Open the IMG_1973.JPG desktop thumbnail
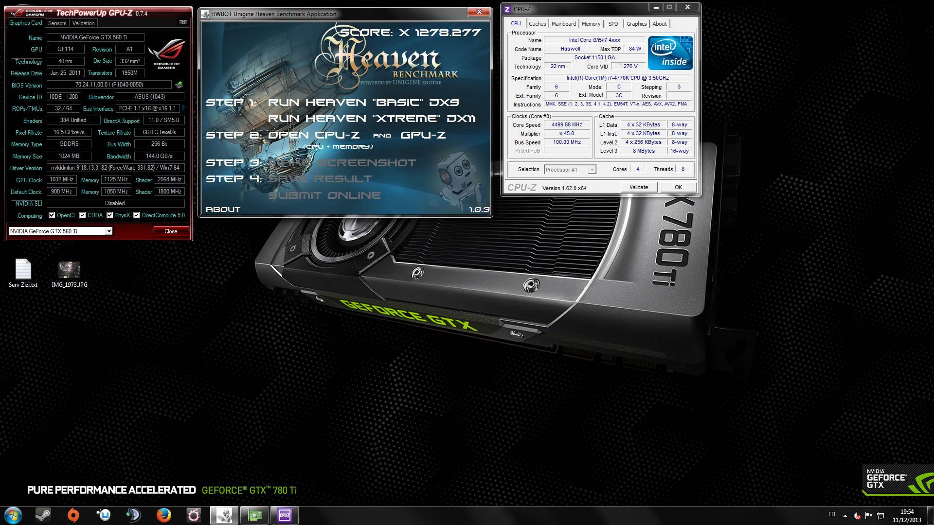The width and height of the screenshot is (934, 525). tap(70, 274)
